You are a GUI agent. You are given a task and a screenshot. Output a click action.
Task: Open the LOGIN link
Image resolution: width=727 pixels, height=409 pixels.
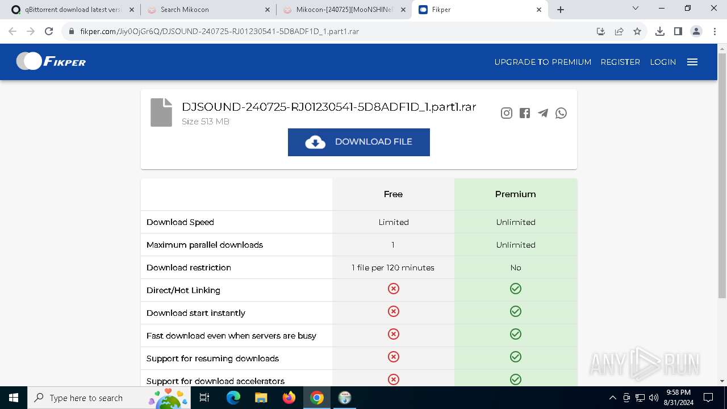click(x=663, y=62)
